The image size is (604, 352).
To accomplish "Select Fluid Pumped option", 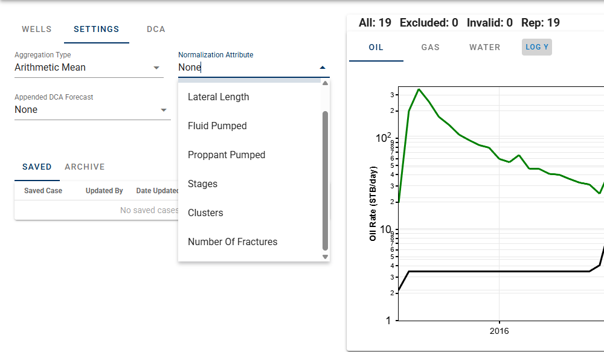I will click(x=217, y=126).
